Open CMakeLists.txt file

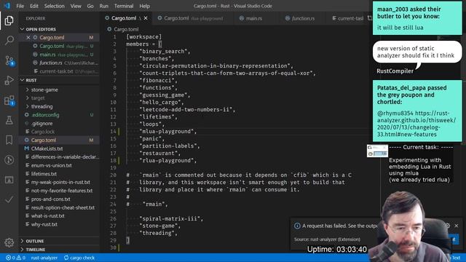47,148
